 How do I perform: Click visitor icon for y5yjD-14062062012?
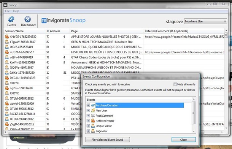coord(7,124)
